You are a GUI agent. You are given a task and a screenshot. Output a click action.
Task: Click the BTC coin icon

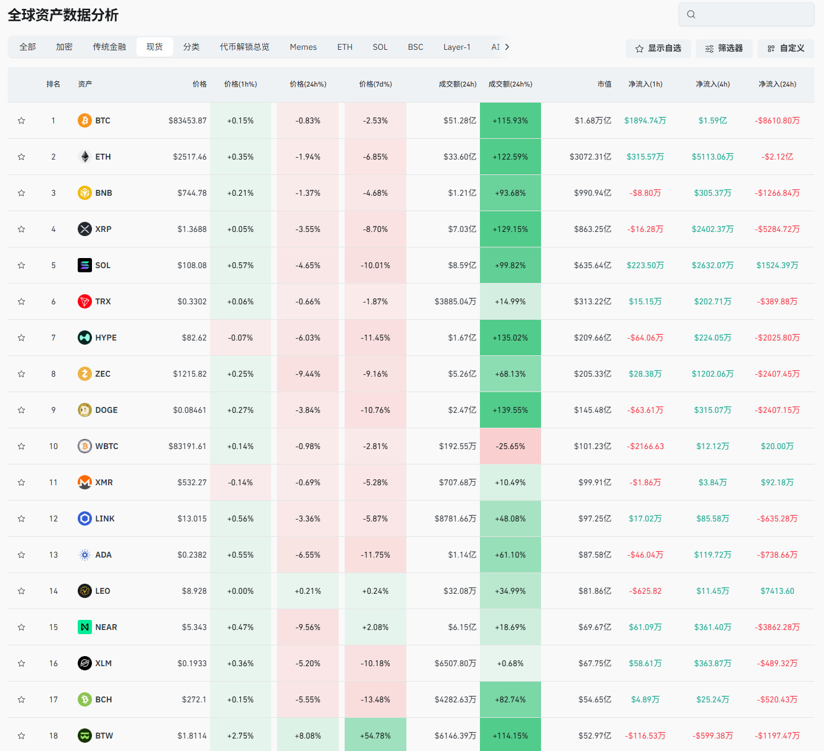pos(85,120)
